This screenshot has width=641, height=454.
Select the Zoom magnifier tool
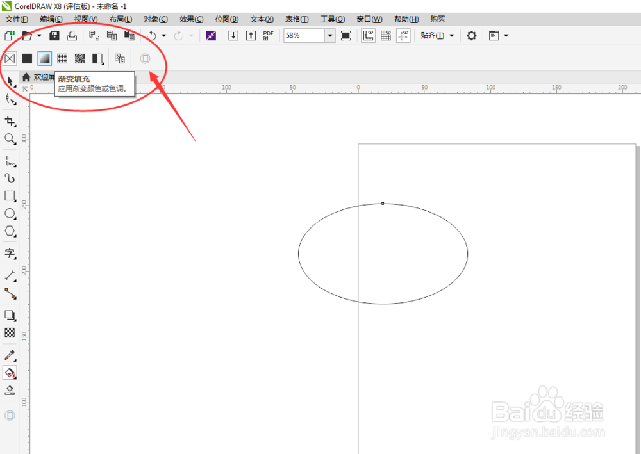tap(10, 139)
